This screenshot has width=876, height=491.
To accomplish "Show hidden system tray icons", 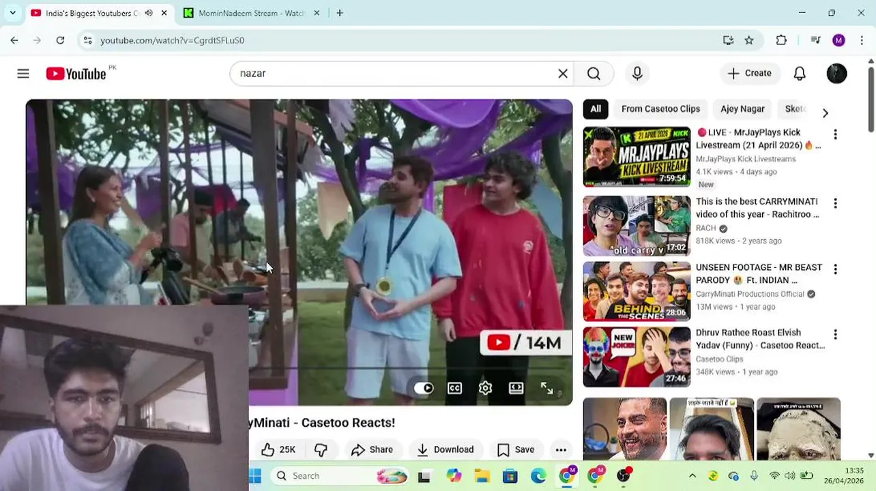I will (692, 476).
